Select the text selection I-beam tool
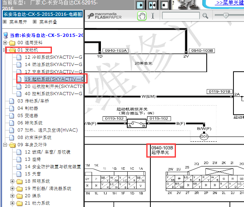Image resolution: width=244 pixels, height=207 pixels. (x=153, y=16)
